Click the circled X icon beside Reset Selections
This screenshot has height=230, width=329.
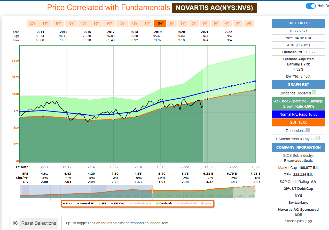click(15, 223)
